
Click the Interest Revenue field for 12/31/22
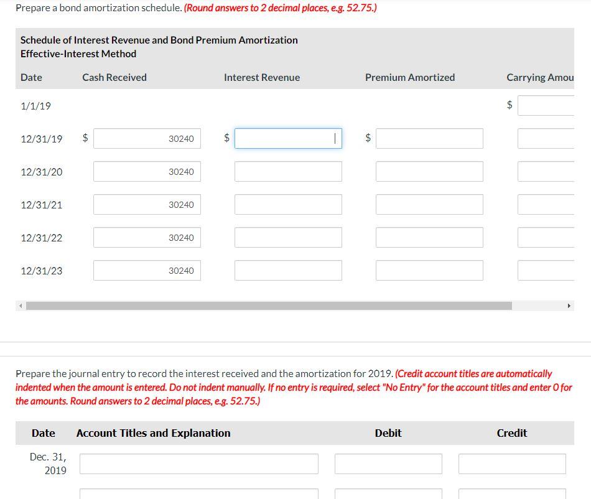coord(288,237)
